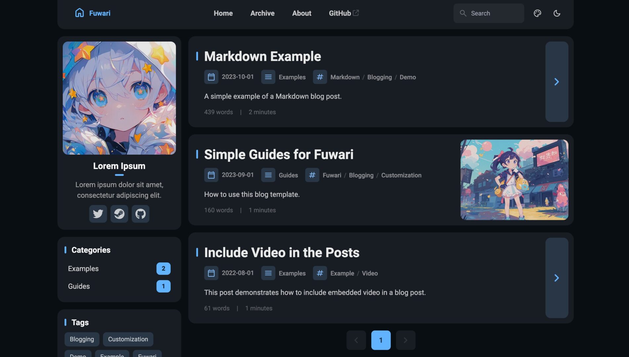Toggle dark mode with the moon icon
The width and height of the screenshot is (629, 357).
tap(557, 13)
